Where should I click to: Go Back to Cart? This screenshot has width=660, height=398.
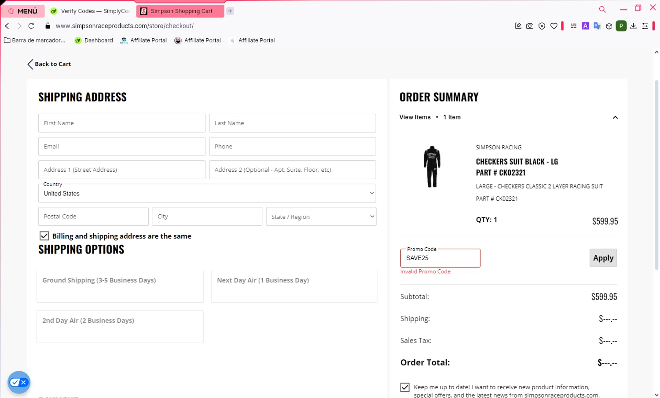(49, 64)
